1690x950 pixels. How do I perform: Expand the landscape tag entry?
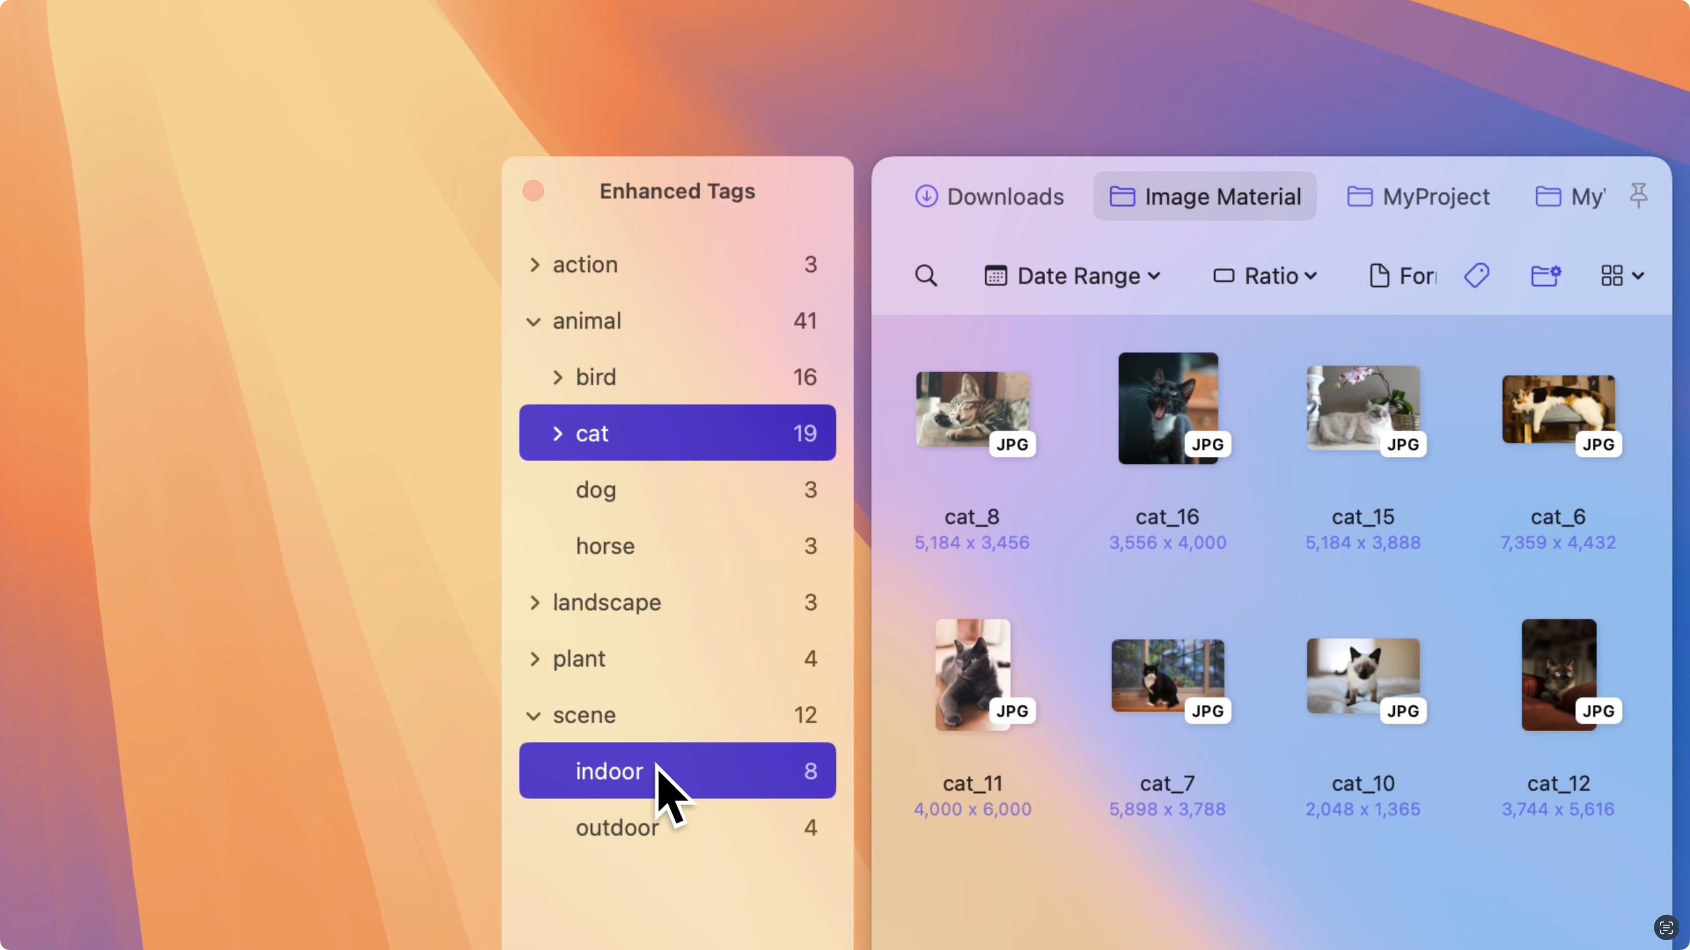(534, 602)
